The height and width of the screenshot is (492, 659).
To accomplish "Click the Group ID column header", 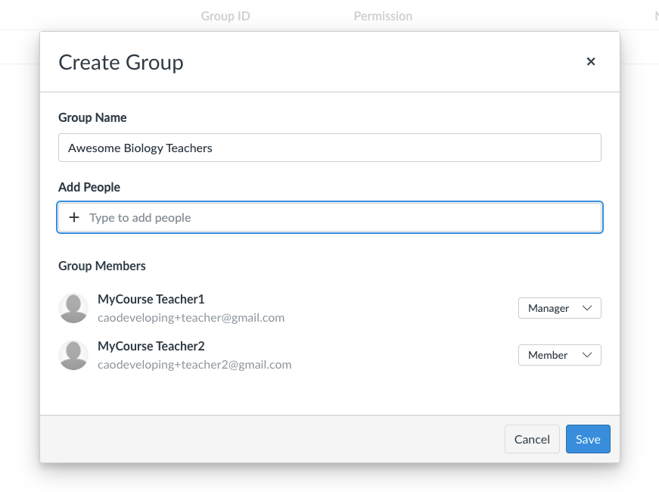I will point(225,16).
